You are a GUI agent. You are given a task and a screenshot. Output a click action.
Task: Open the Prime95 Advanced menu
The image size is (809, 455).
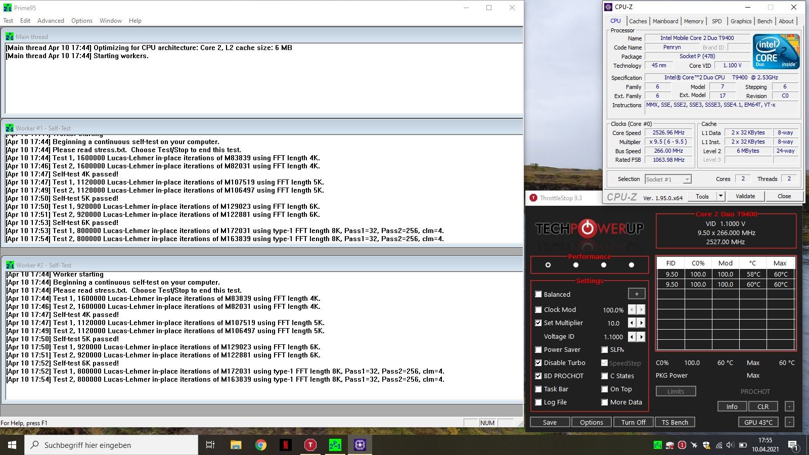[x=51, y=21]
